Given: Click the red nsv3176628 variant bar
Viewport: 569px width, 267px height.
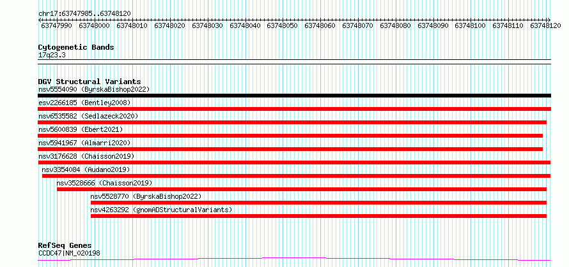Looking at the screenshot, I should [294, 162].
